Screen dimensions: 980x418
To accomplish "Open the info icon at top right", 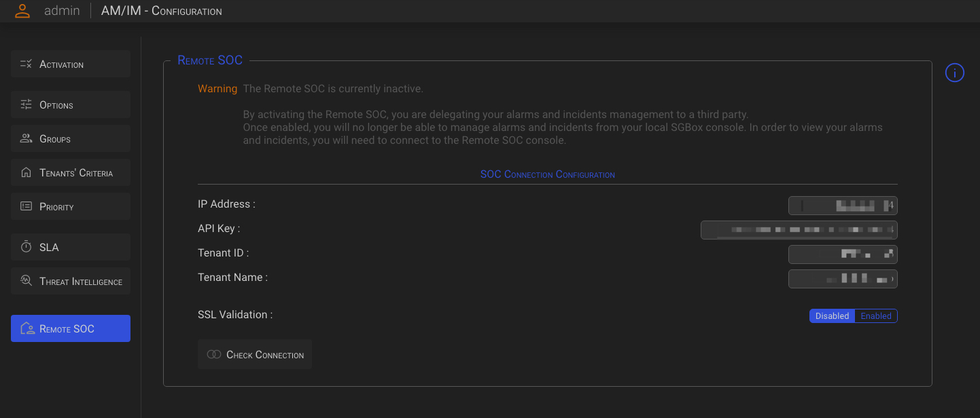I will click(954, 73).
